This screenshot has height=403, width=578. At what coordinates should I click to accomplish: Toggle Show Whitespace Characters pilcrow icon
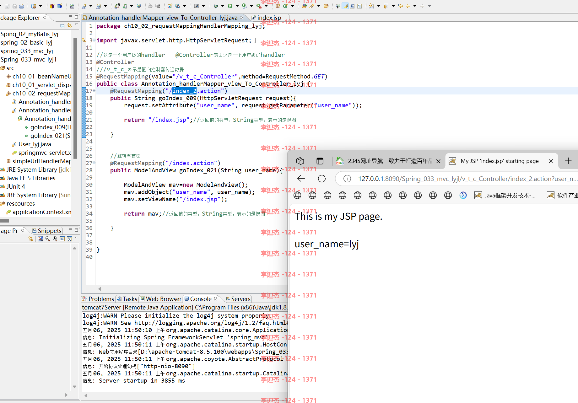359,6
